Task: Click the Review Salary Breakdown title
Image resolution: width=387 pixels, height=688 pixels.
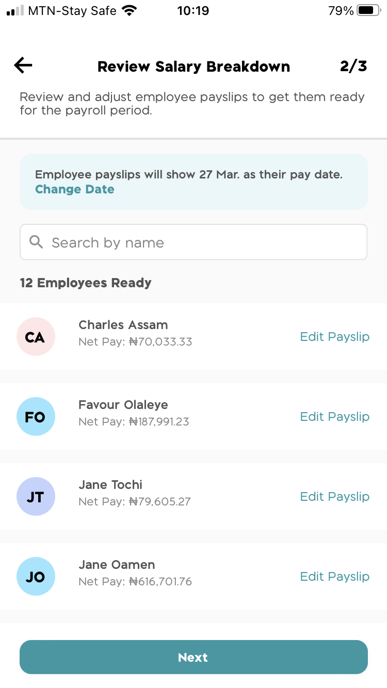Action: pos(193,66)
